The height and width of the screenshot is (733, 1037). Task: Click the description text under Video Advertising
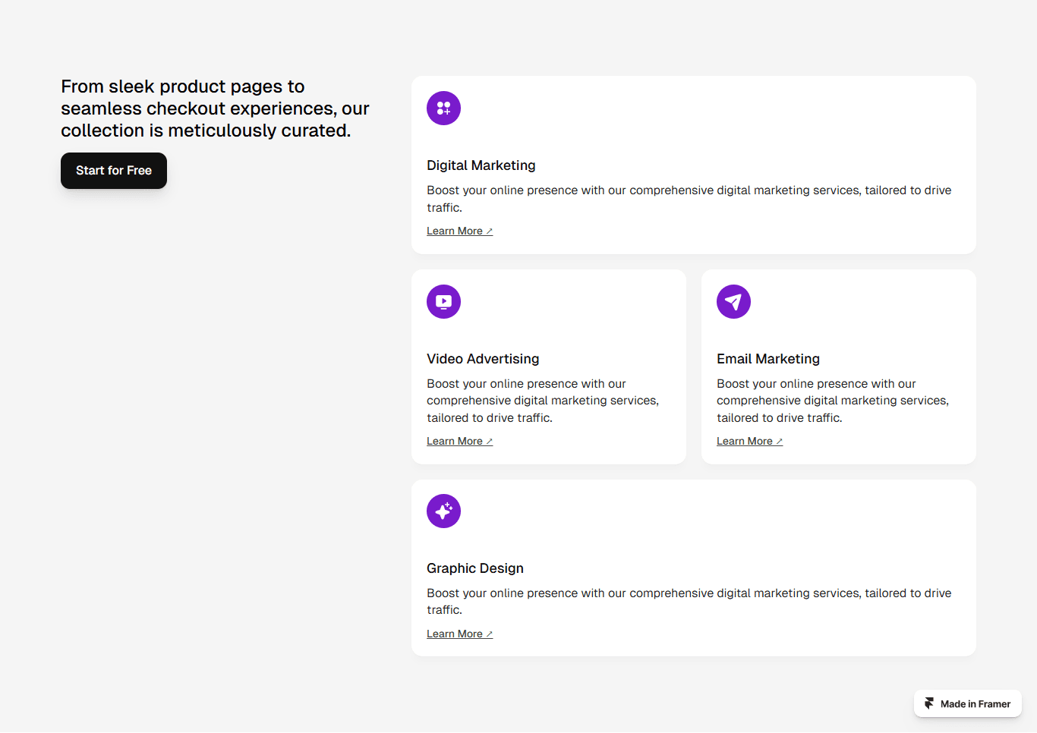pyautogui.click(x=543, y=401)
